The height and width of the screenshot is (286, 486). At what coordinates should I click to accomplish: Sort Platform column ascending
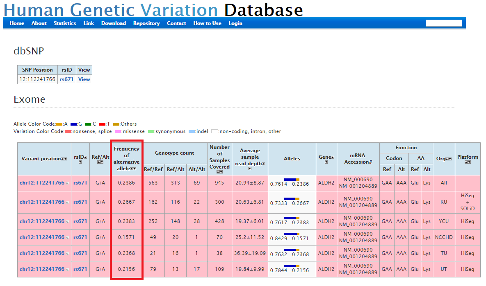466,162
